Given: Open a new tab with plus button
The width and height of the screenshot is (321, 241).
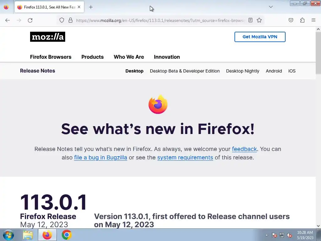Looking at the screenshot, I should click(x=91, y=7).
